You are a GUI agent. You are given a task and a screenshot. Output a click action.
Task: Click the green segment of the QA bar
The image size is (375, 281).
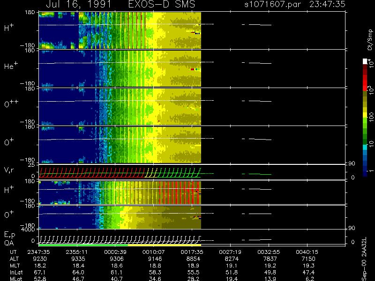tap(83, 245)
